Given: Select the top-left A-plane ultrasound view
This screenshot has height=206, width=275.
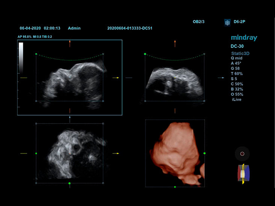Looking at the screenshot, I should [70, 78].
